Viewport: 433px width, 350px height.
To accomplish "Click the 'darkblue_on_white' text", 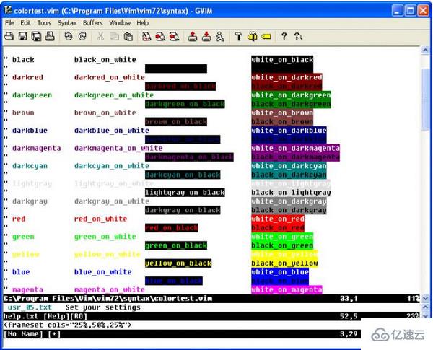I will [x=112, y=131].
